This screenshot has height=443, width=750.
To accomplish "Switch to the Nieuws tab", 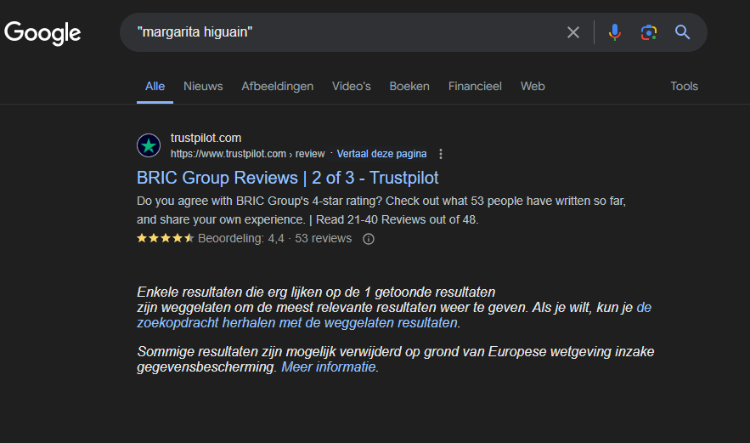I will [x=203, y=86].
